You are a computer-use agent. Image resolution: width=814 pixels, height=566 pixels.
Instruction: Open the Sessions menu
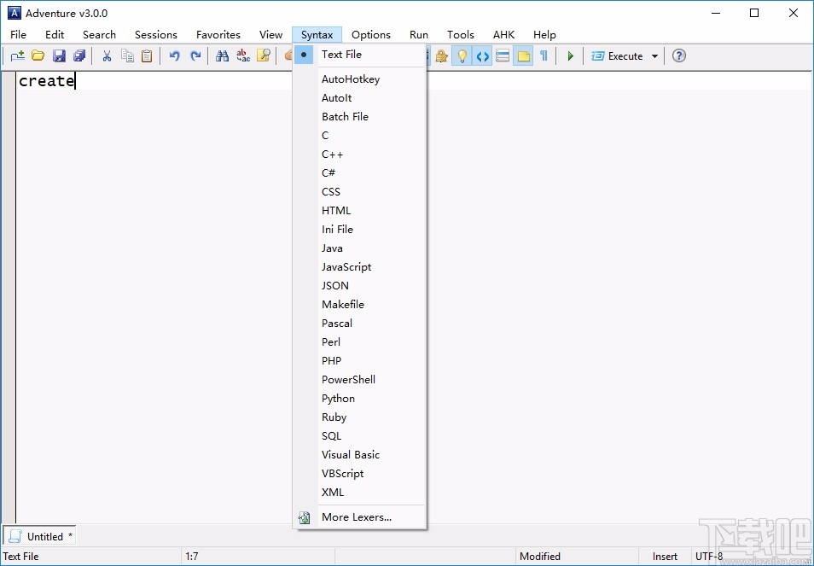pyautogui.click(x=156, y=35)
